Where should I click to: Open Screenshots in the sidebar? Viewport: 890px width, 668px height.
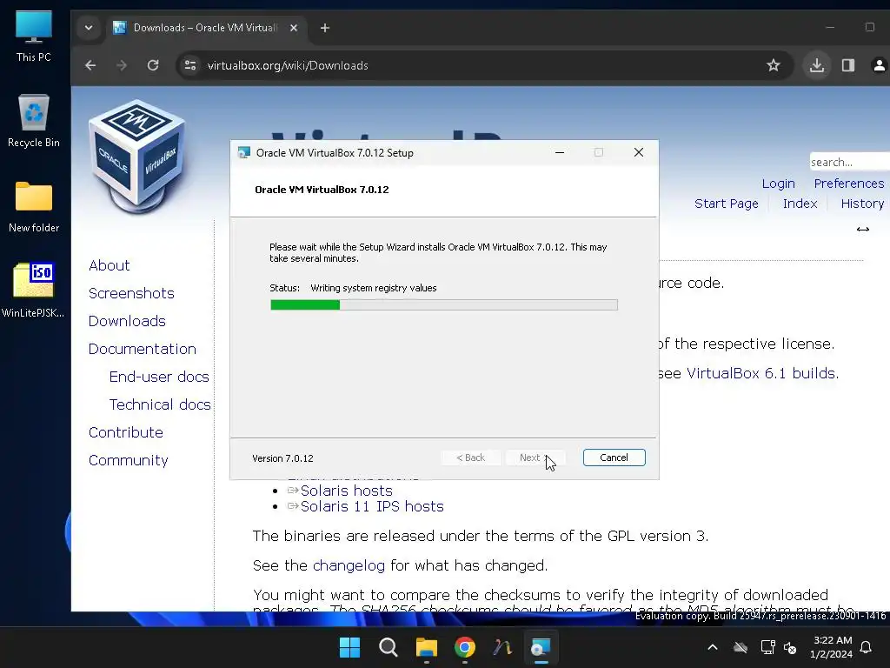131,293
